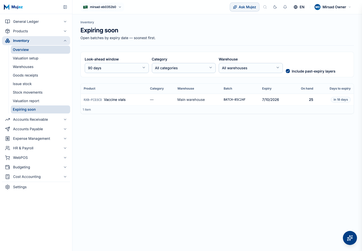Select Expiring soon menu item
This screenshot has width=362, height=251.
tap(40, 109)
